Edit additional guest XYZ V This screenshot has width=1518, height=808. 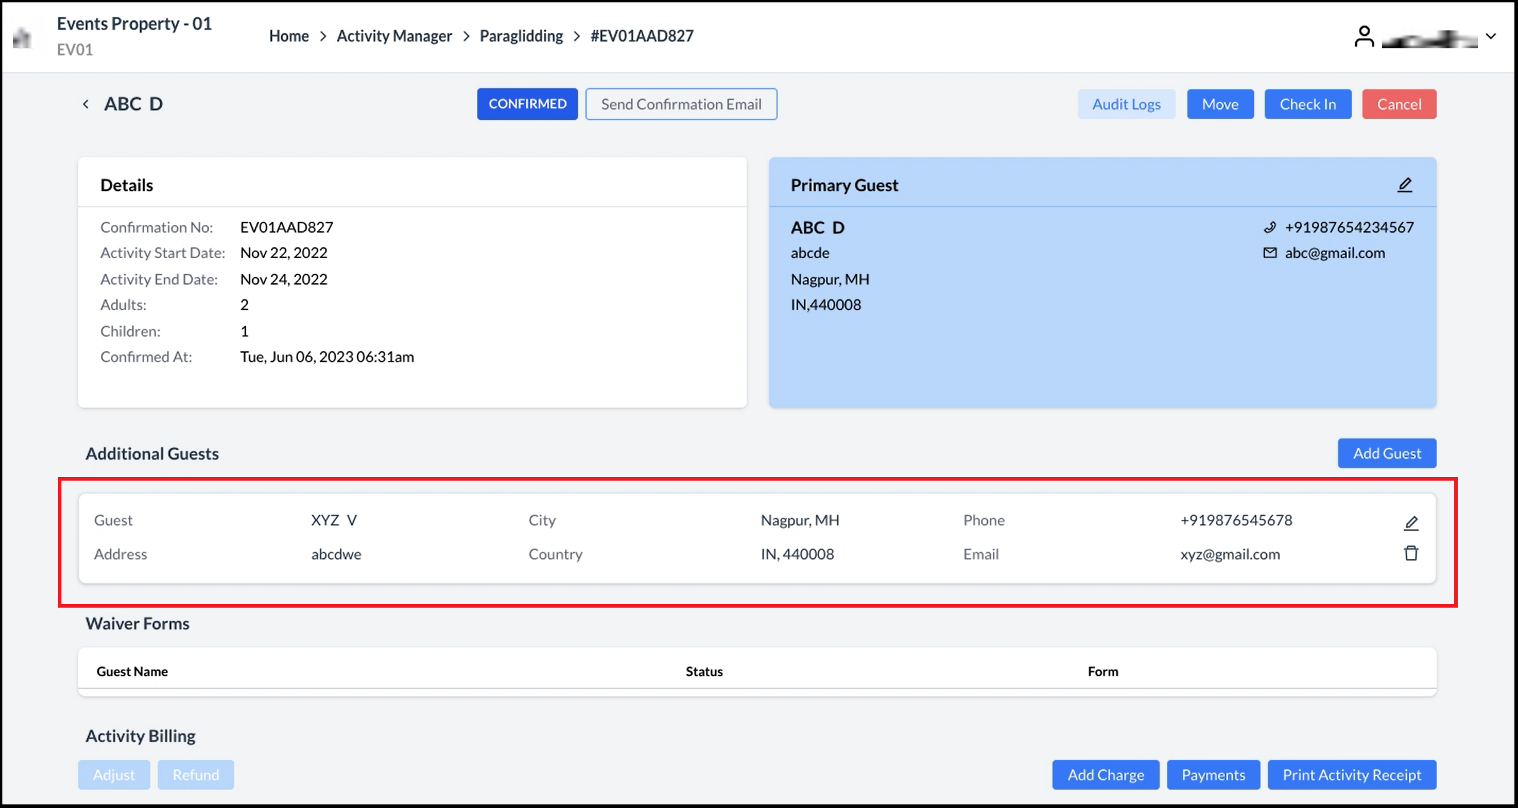(1411, 523)
